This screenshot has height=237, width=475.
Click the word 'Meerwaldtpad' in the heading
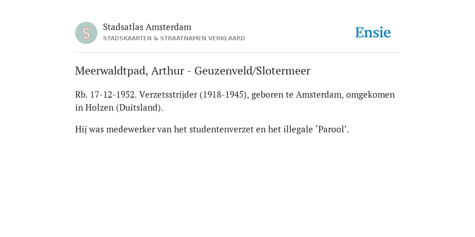click(111, 71)
